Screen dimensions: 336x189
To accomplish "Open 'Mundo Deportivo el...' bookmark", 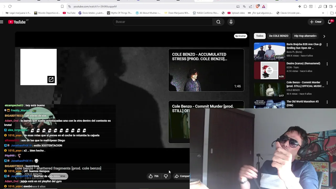I will tap(47, 13).
